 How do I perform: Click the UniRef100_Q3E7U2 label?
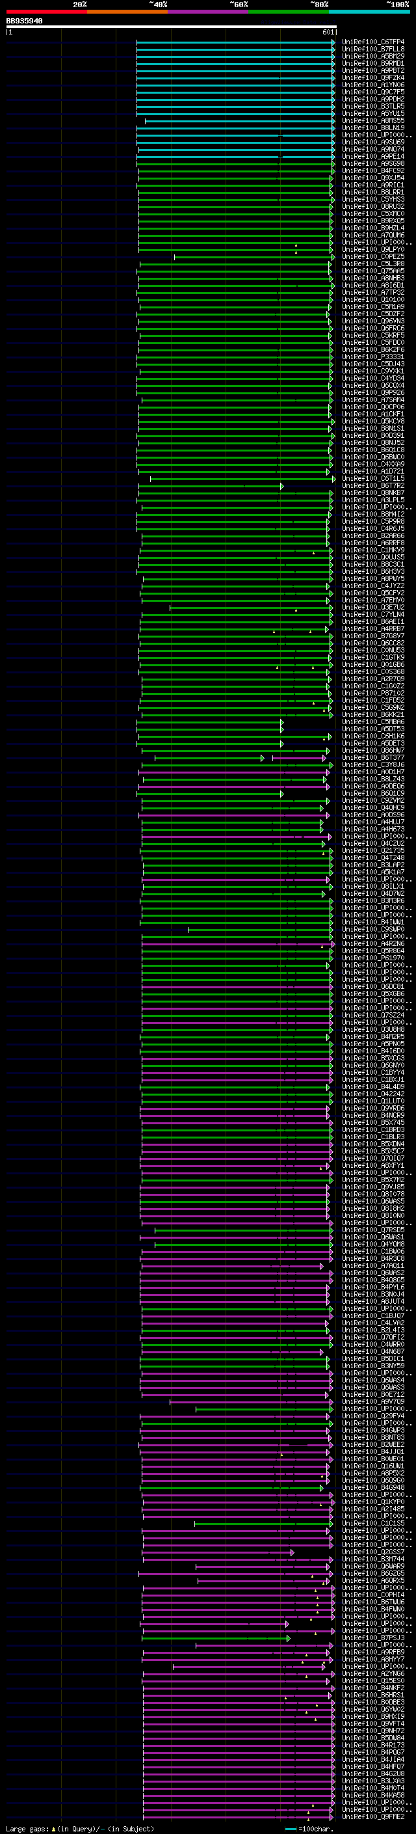(x=373, y=608)
